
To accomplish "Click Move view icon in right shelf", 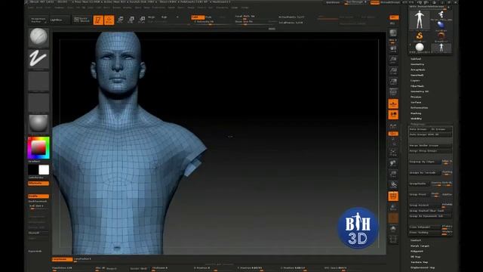I will point(393,163).
